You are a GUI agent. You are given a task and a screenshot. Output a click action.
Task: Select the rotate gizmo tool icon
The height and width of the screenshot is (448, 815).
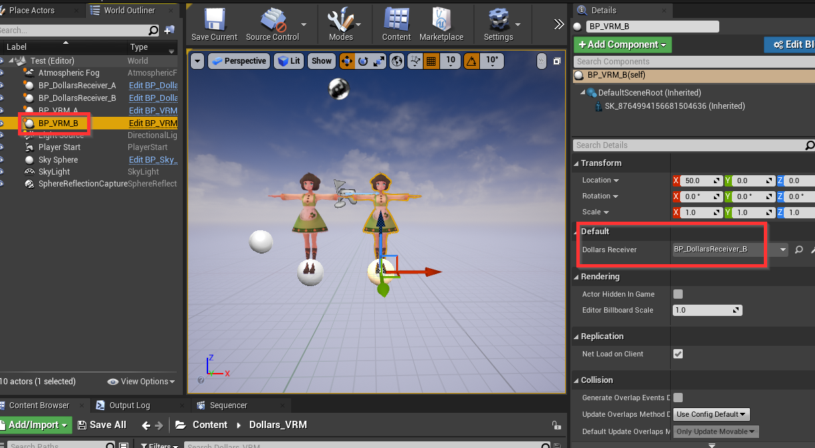point(363,61)
